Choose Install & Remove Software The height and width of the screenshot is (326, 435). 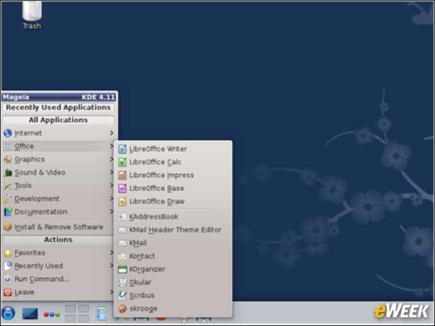(58, 227)
